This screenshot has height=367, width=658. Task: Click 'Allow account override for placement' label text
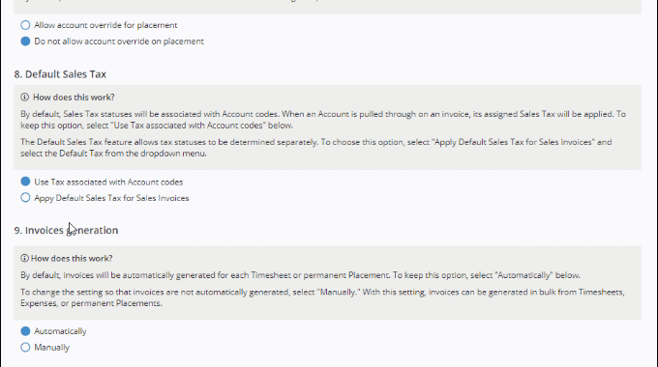[105, 25]
